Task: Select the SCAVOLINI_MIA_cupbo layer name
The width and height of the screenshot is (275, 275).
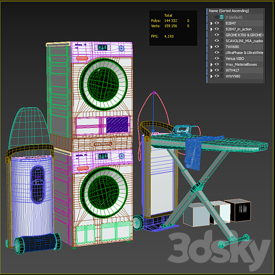Action: [x=244, y=41]
